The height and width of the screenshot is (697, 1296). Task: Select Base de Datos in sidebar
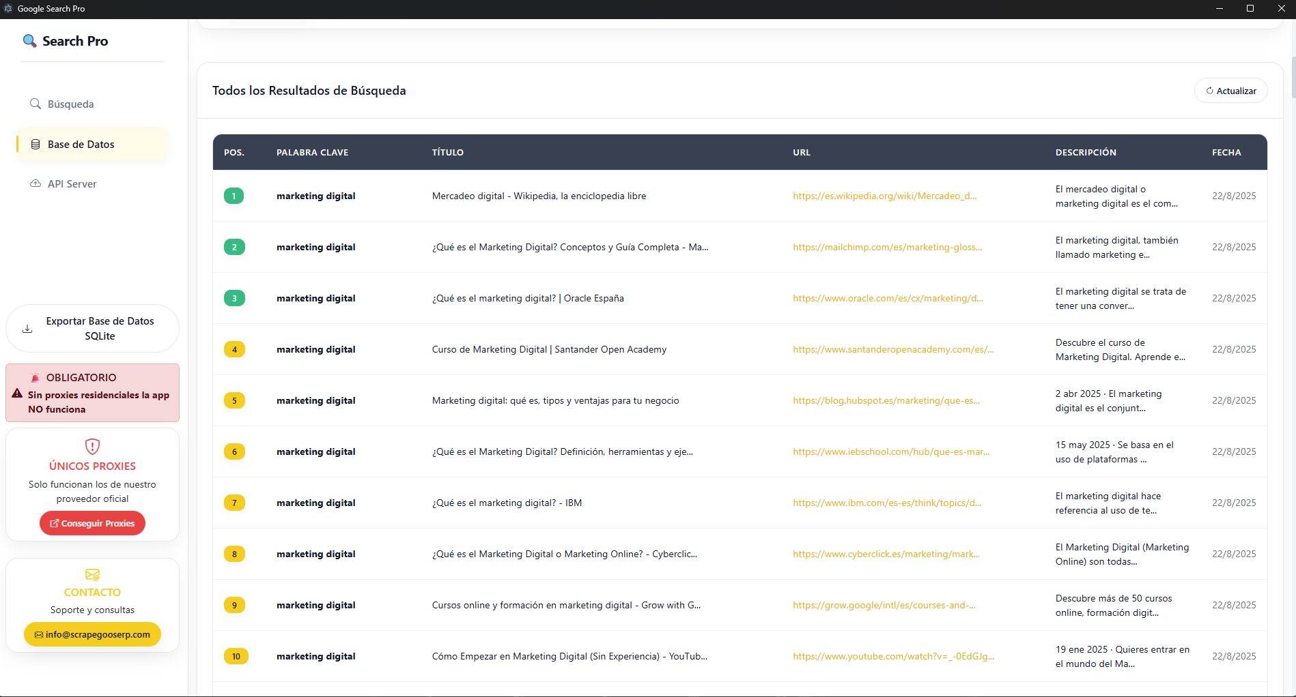(81, 145)
